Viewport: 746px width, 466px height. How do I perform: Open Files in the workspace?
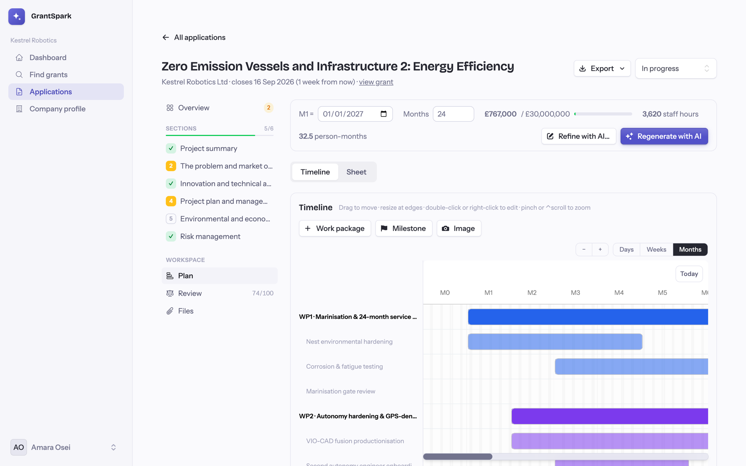tap(220, 311)
